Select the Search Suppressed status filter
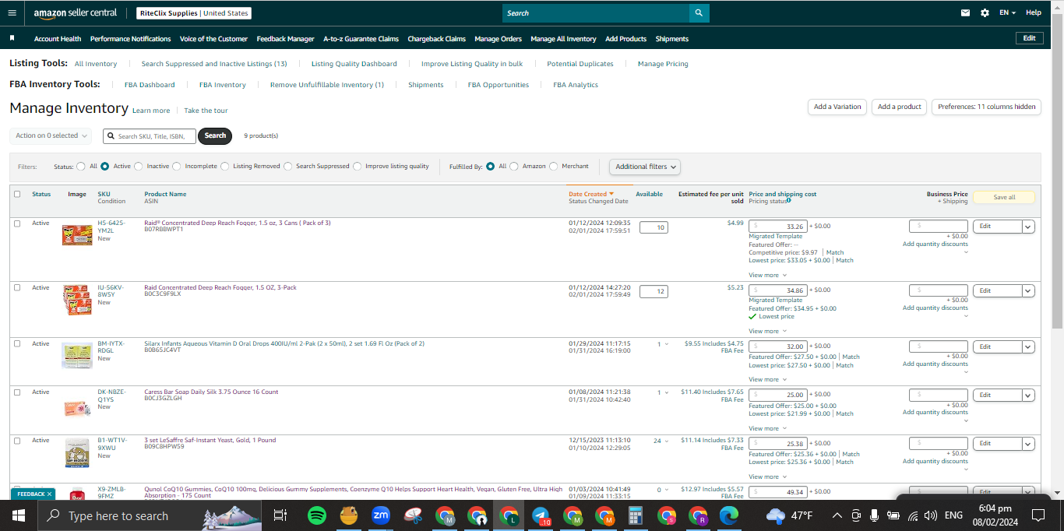1064x531 pixels. [x=288, y=166]
